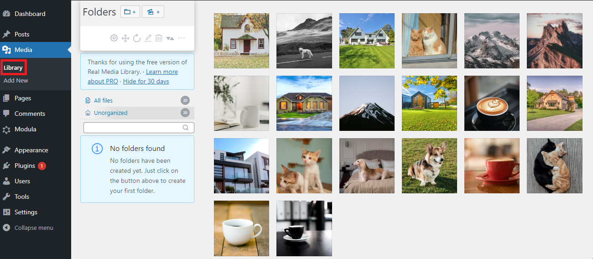
Task: Click the rename pencil icon
Action: click(148, 38)
